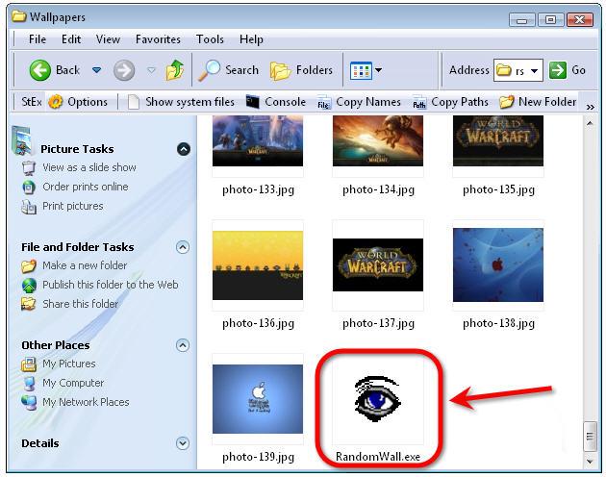Select photo-136.jpg thumbnail
606x477 pixels.
(258, 265)
